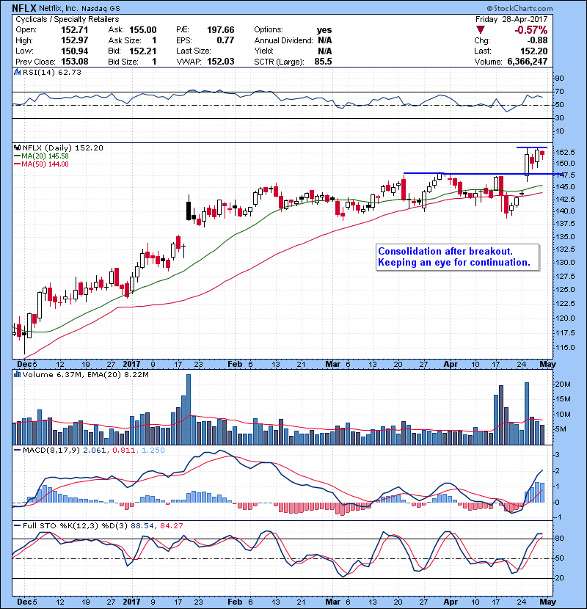
Task: Click the P/E value 197.66
Action: (221, 30)
